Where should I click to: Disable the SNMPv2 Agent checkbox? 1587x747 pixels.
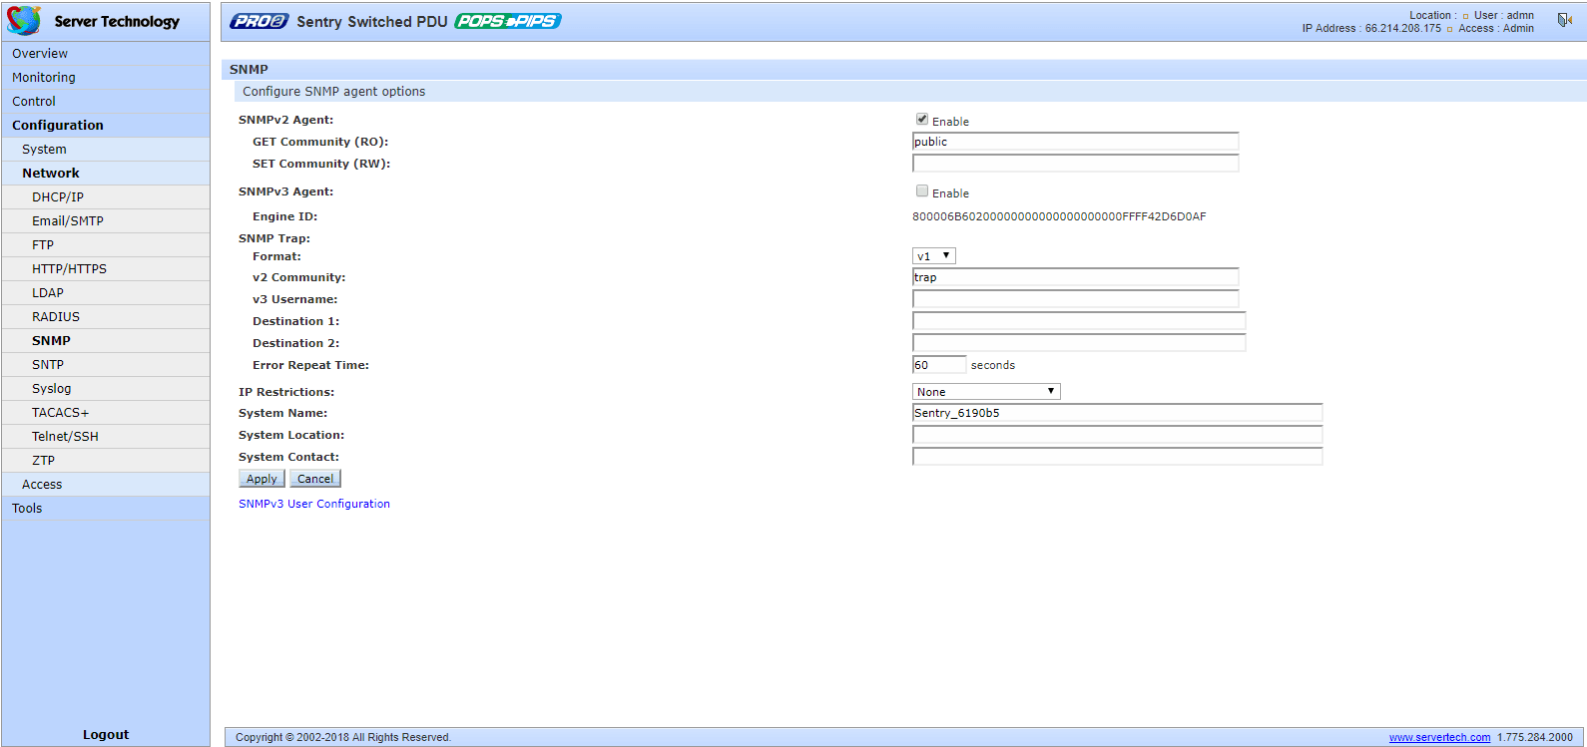922,119
